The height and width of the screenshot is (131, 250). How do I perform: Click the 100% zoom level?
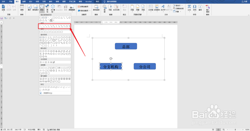[x=247, y=130]
